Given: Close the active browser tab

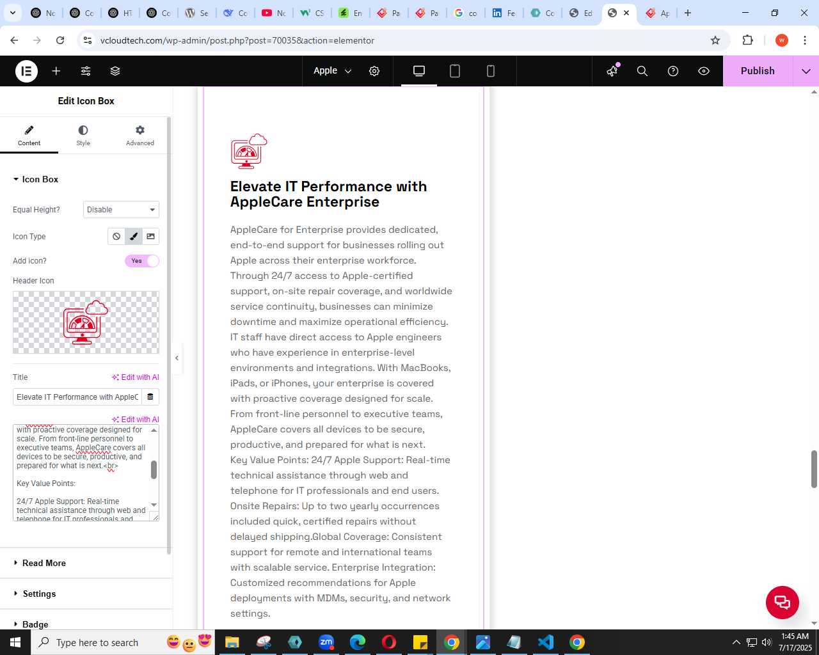Looking at the screenshot, I should pyautogui.click(x=626, y=13).
